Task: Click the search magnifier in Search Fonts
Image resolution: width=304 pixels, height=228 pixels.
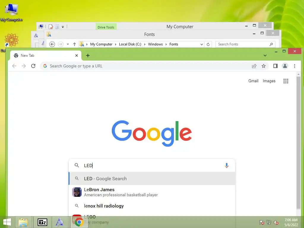Action: pos(271,44)
